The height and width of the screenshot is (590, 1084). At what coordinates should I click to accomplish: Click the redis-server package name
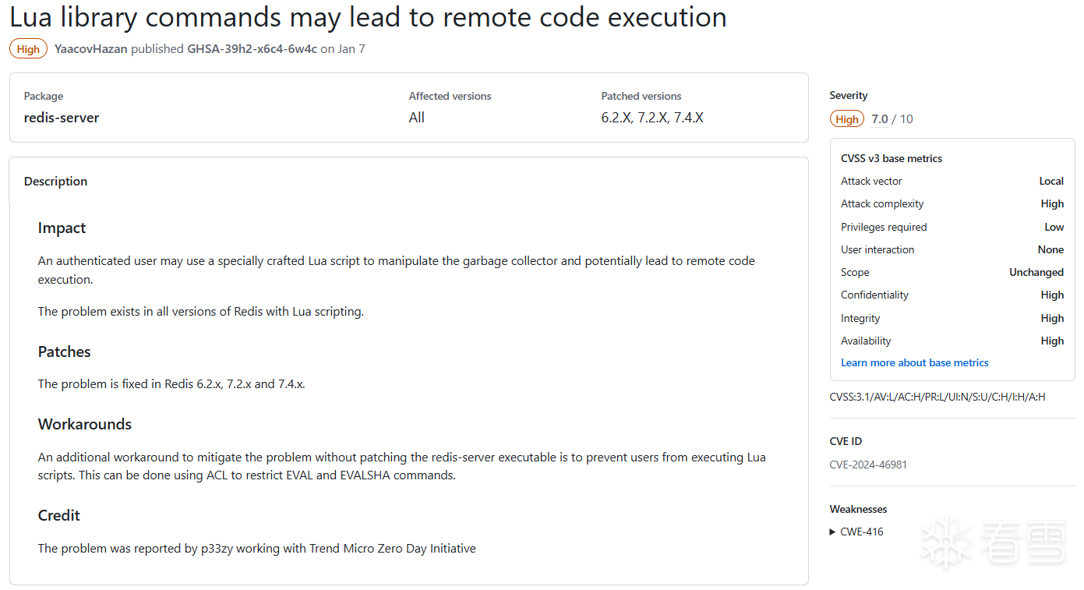click(62, 118)
